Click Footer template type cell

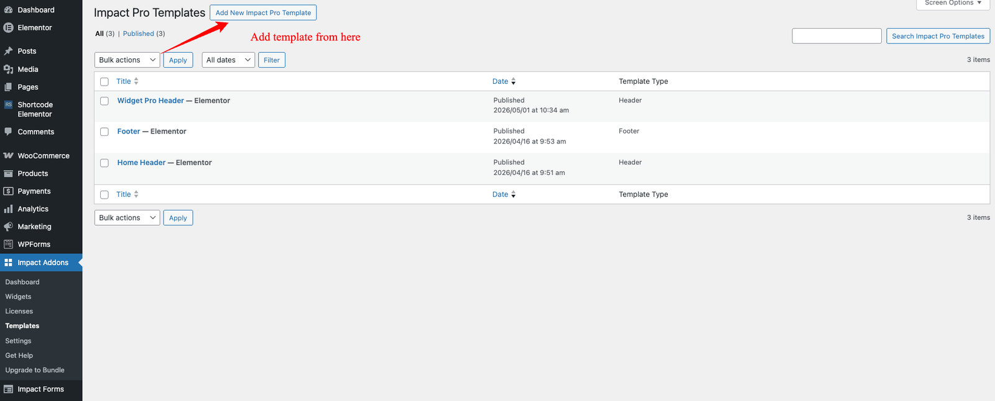pyautogui.click(x=629, y=131)
